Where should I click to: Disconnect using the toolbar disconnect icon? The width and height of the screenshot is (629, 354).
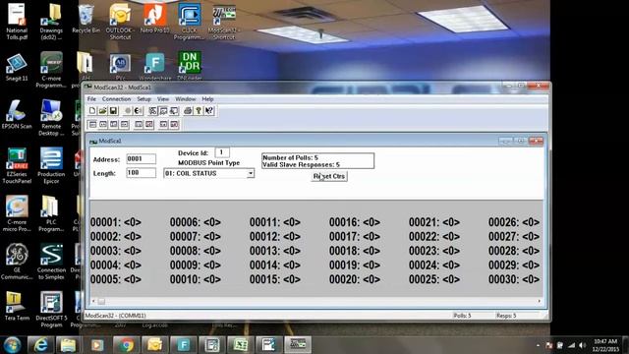(138, 111)
